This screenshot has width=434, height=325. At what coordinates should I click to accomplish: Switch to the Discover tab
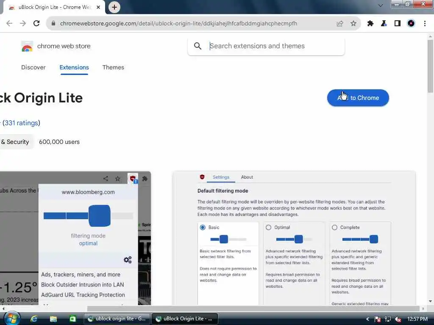tap(33, 67)
